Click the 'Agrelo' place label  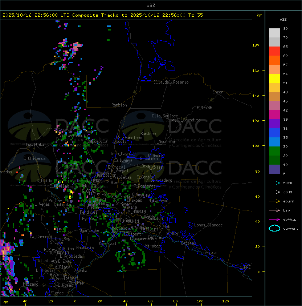point(89,218)
